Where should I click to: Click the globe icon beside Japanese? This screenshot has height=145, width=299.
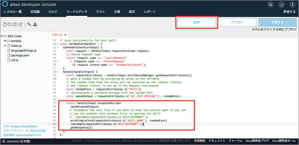[4, 141]
